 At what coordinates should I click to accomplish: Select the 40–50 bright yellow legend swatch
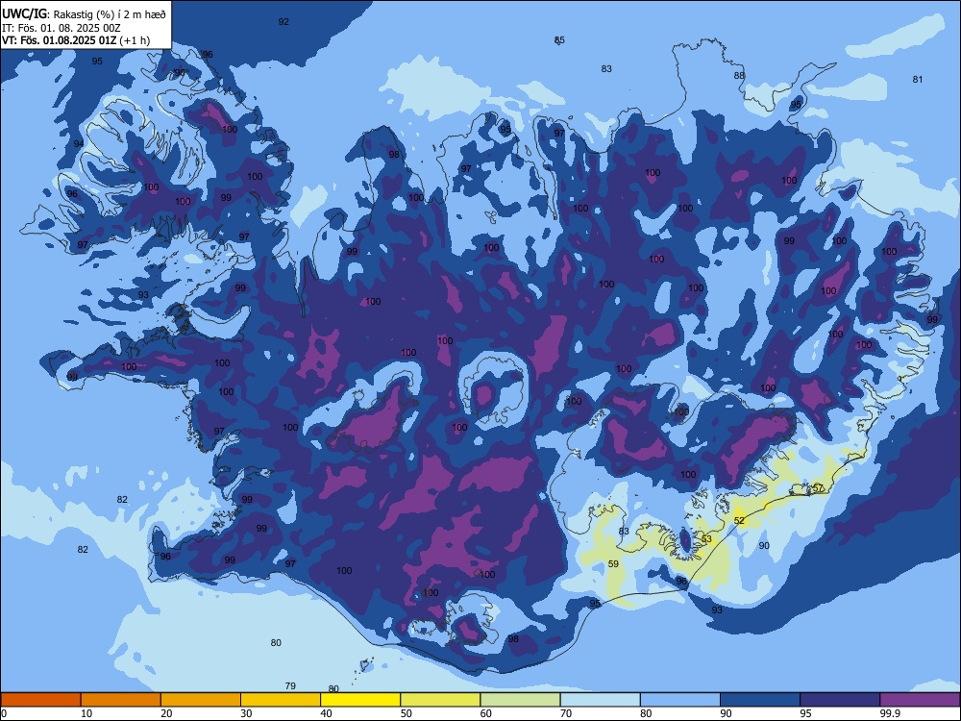tap(360, 700)
